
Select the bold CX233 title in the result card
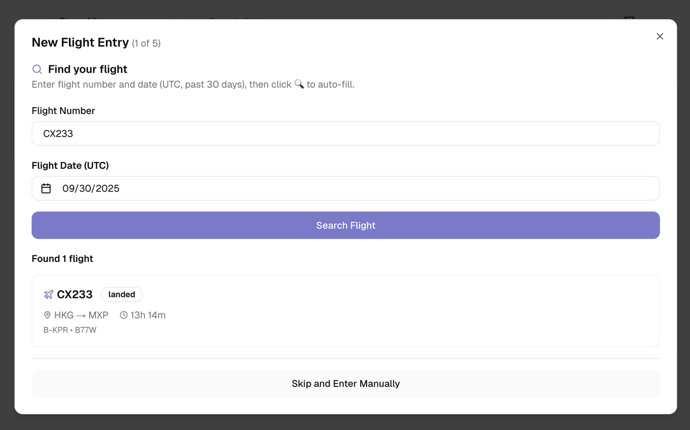click(74, 294)
